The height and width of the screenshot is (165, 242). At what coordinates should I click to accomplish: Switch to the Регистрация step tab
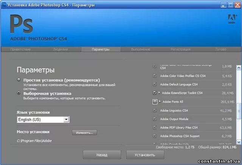[x=181, y=49]
